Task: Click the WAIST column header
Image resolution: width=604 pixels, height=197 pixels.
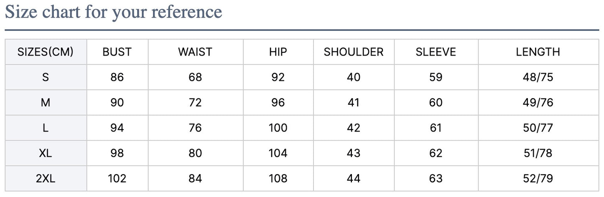Action: click(195, 52)
